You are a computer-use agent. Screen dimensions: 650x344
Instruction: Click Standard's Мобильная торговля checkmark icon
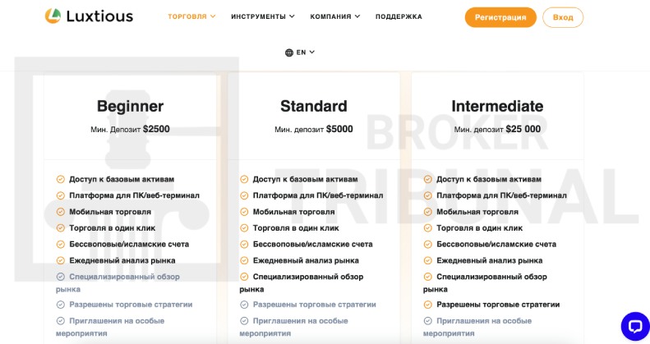coord(244,212)
